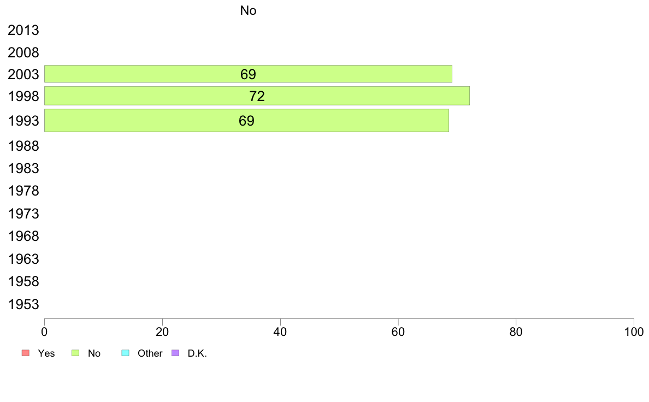This screenshot has height=402, width=649.
Task: Click the 60 axis tick label
Action: tap(398, 332)
